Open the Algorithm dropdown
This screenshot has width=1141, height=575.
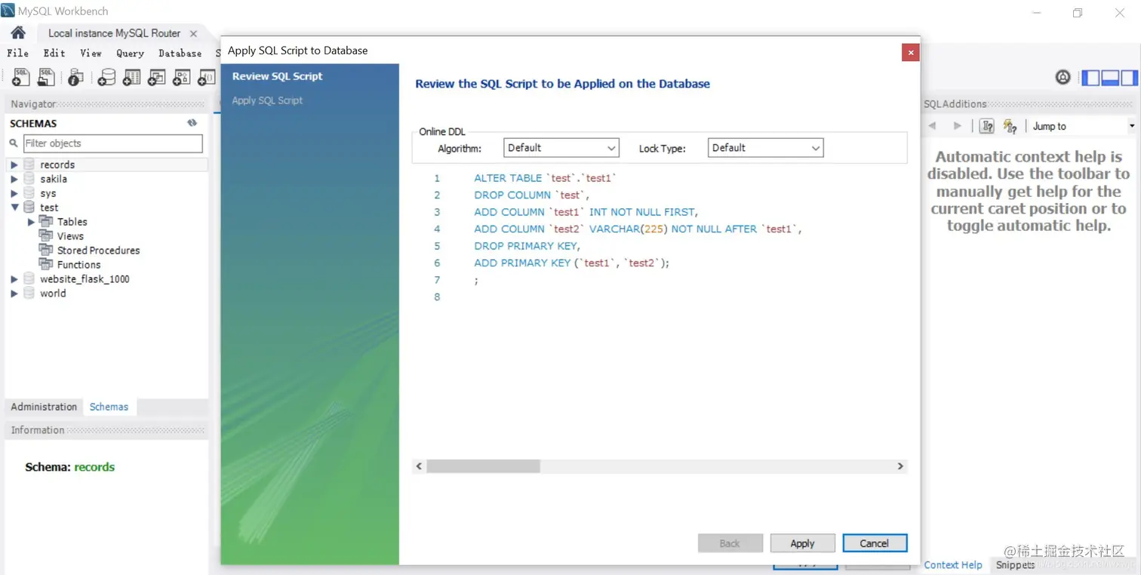click(561, 148)
